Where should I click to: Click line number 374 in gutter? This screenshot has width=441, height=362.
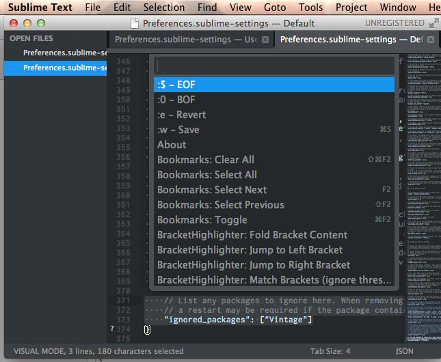(123, 329)
